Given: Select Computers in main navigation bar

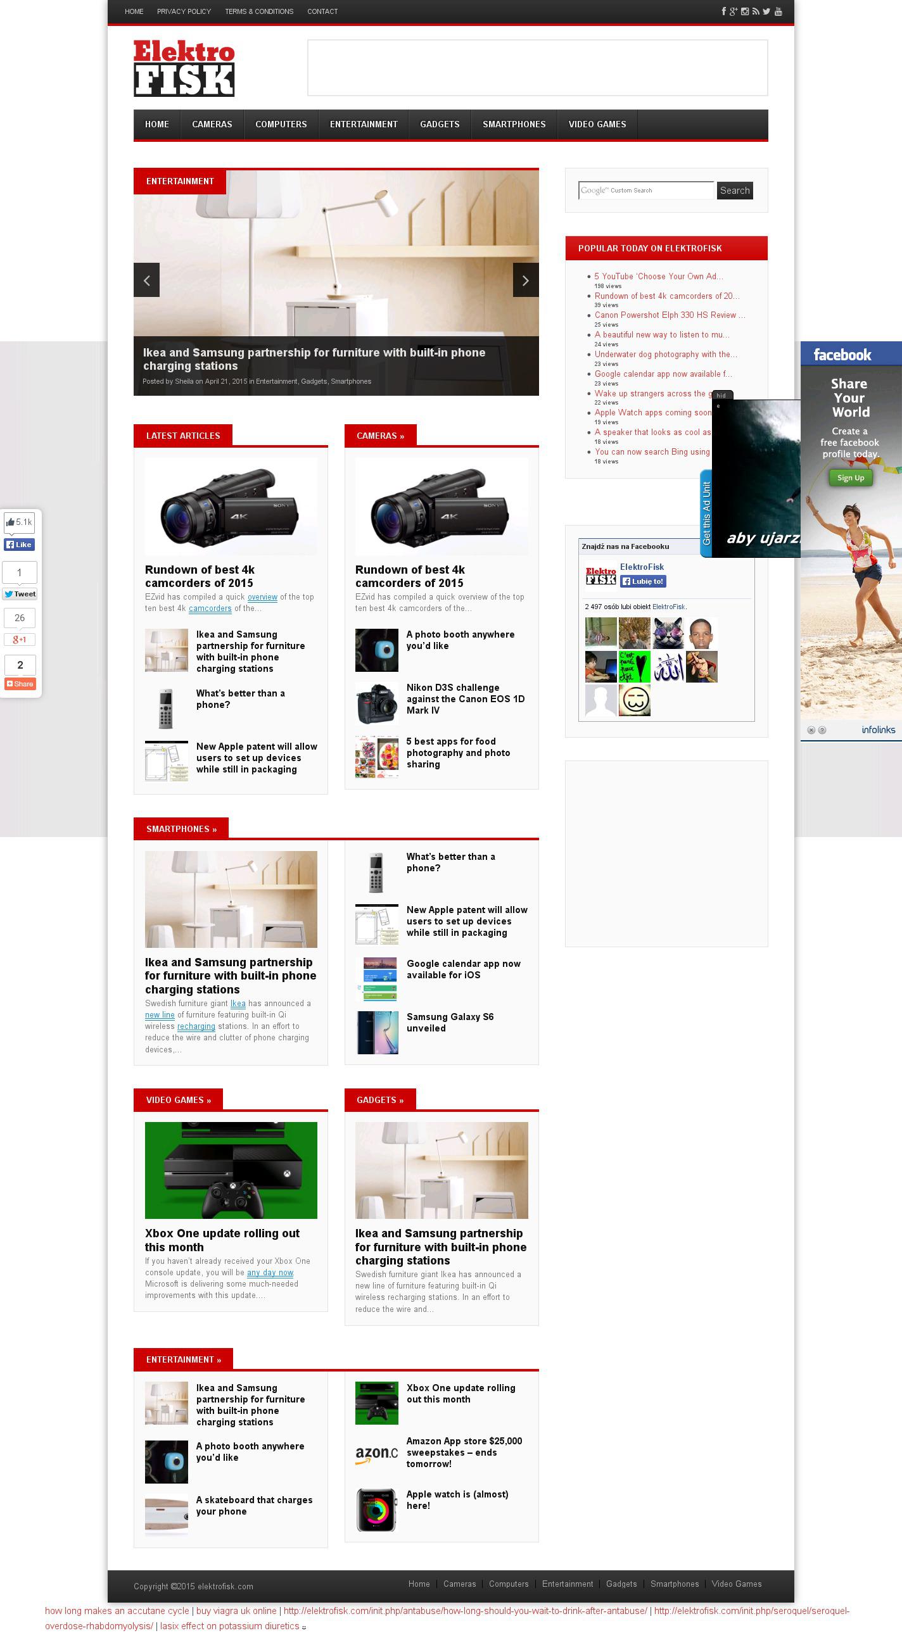Looking at the screenshot, I should tap(281, 124).
